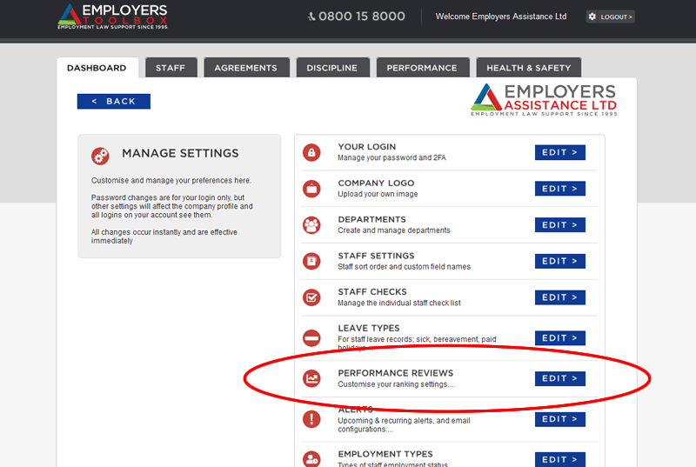The width and height of the screenshot is (696, 467).
Task: Click the Departments people icon
Action: (x=311, y=225)
